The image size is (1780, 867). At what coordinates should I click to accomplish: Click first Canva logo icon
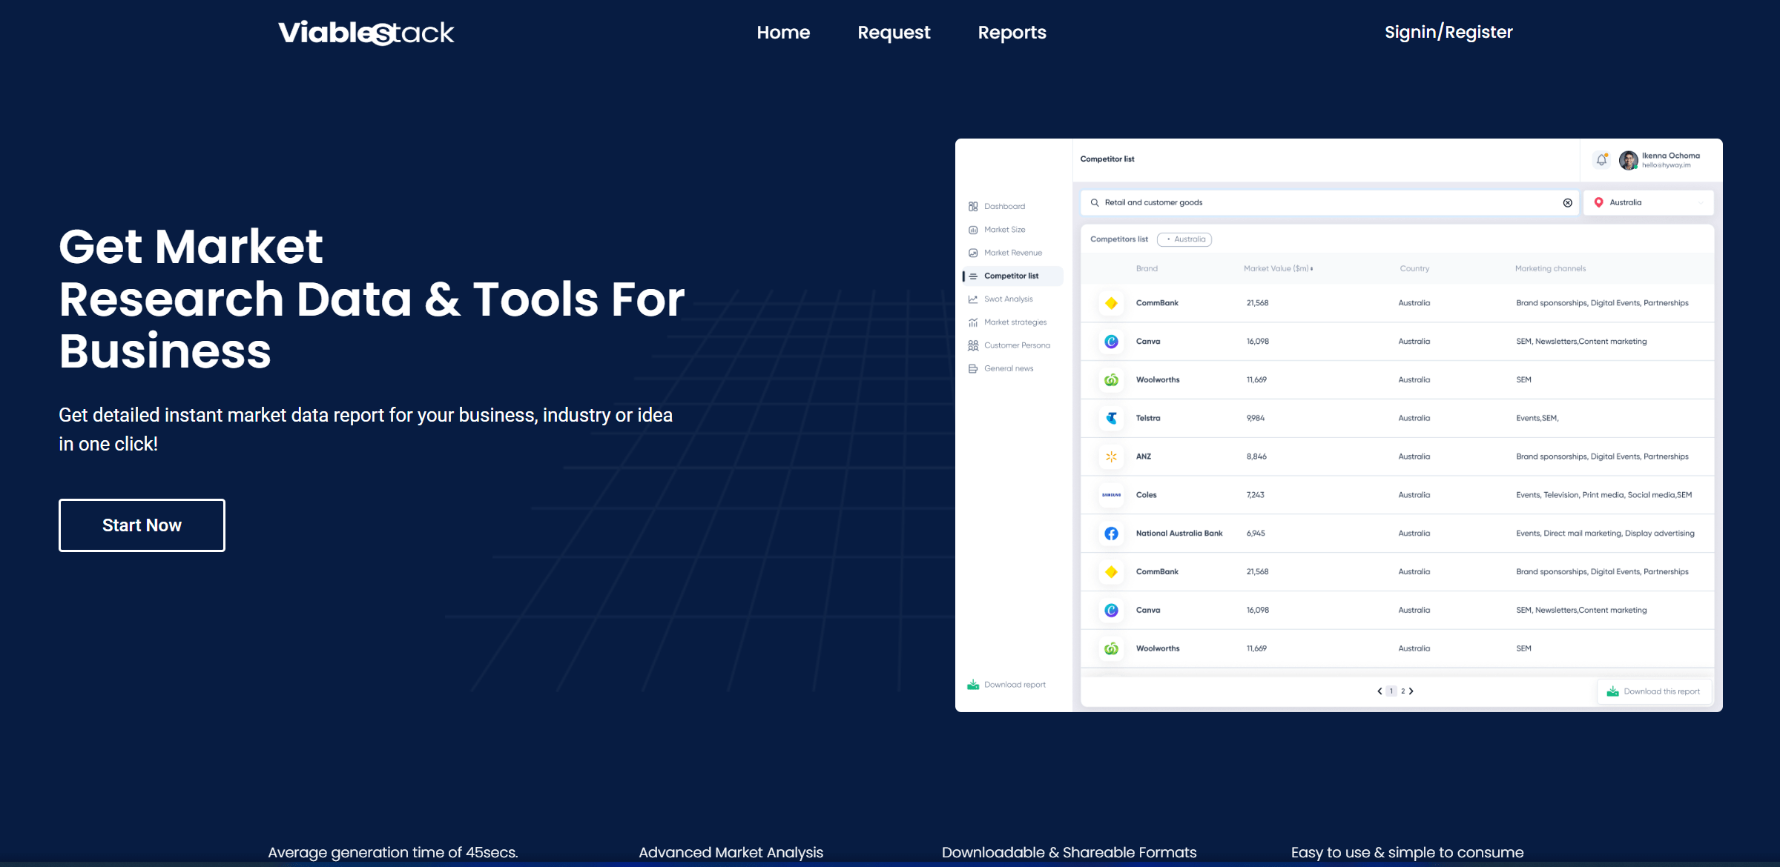(x=1111, y=342)
